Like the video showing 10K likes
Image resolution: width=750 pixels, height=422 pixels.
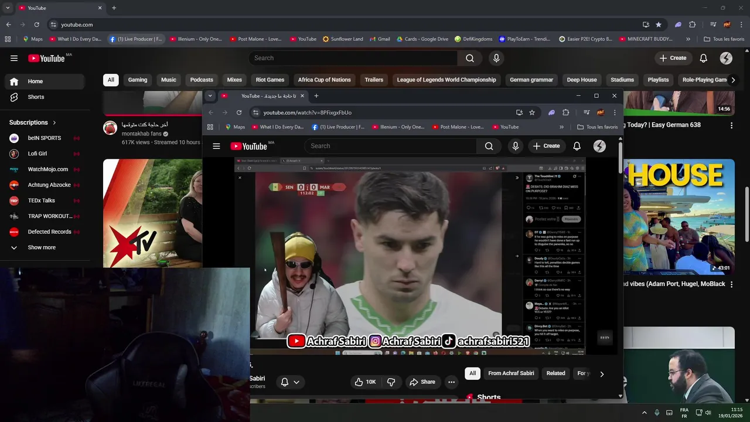[x=365, y=382]
